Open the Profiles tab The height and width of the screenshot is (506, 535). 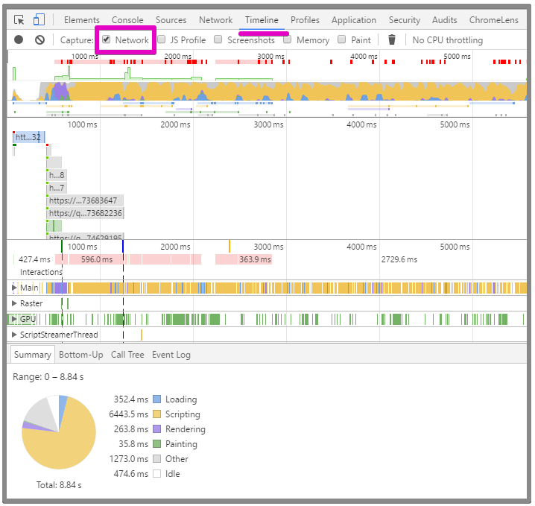305,20
